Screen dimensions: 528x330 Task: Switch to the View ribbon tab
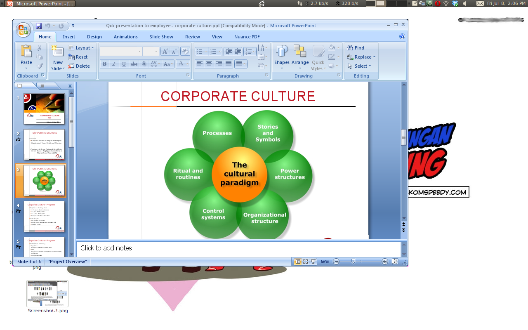pos(217,37)
